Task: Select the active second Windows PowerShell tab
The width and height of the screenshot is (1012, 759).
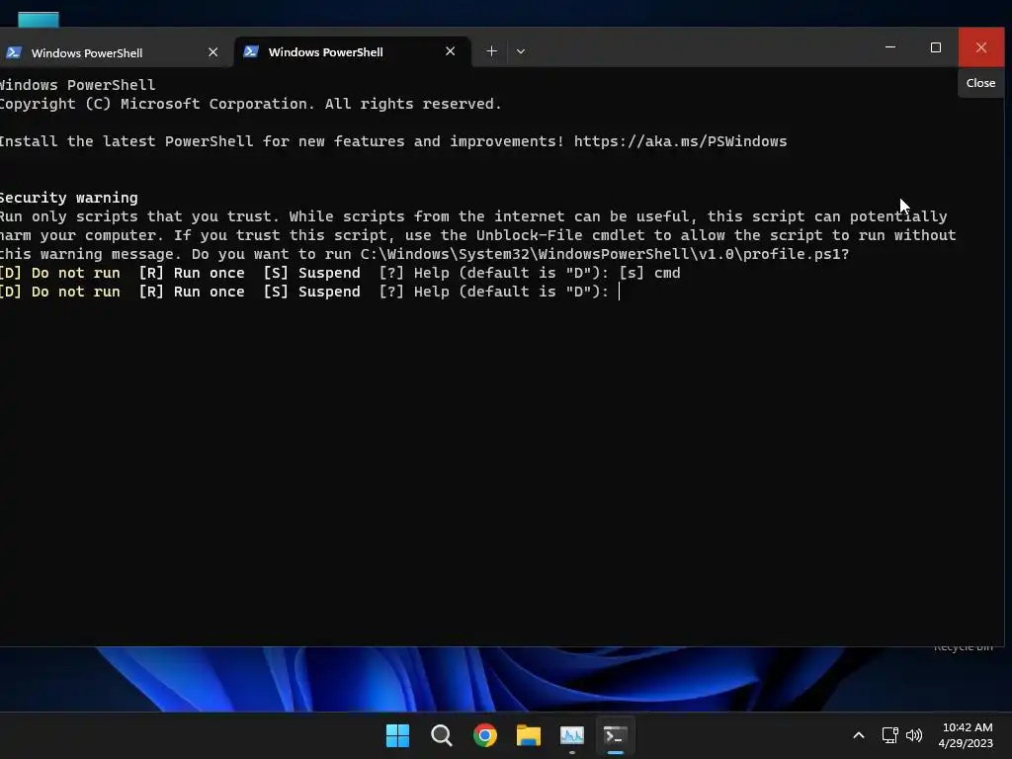Action: click(x=352, y=51)
